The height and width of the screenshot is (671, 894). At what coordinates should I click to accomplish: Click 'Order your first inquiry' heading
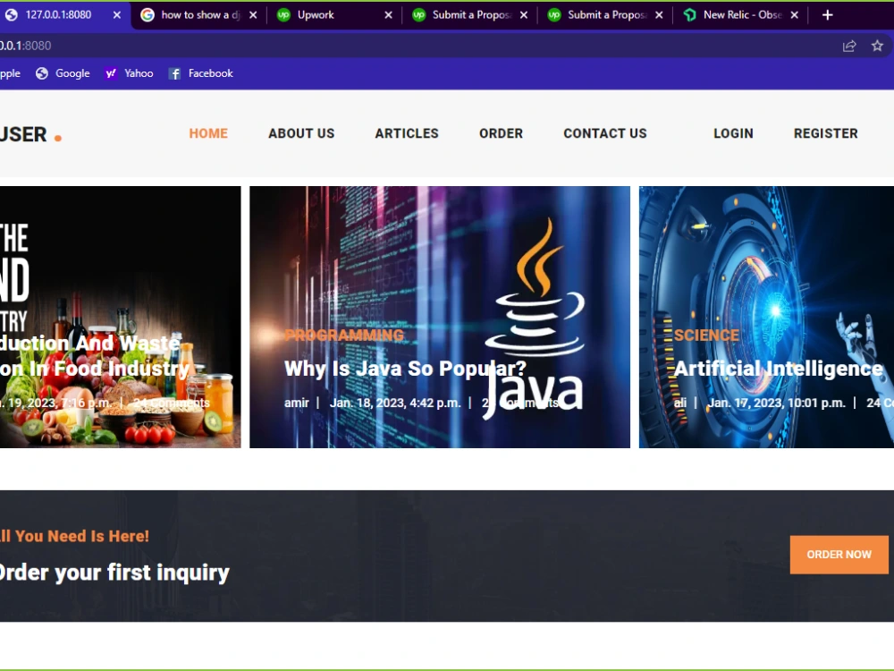pos(114,573)
